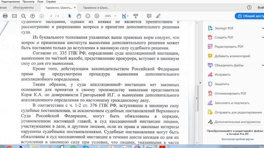Open Окно menu
264x148 pixels.
pos(40,2)
